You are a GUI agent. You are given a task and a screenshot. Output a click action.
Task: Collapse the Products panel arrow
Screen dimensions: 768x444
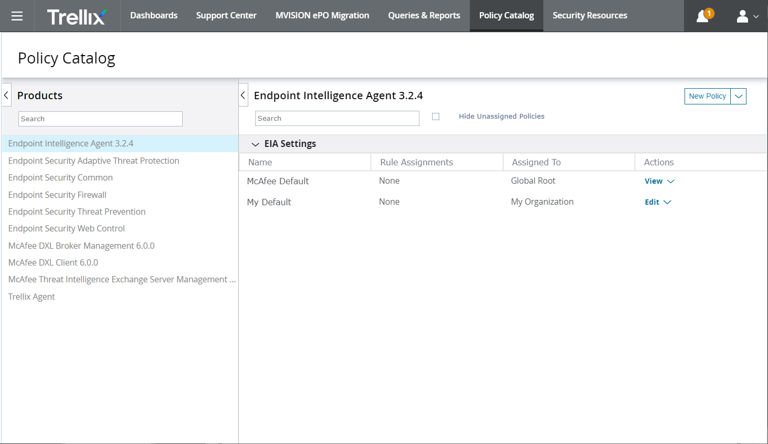coord(6,95)
